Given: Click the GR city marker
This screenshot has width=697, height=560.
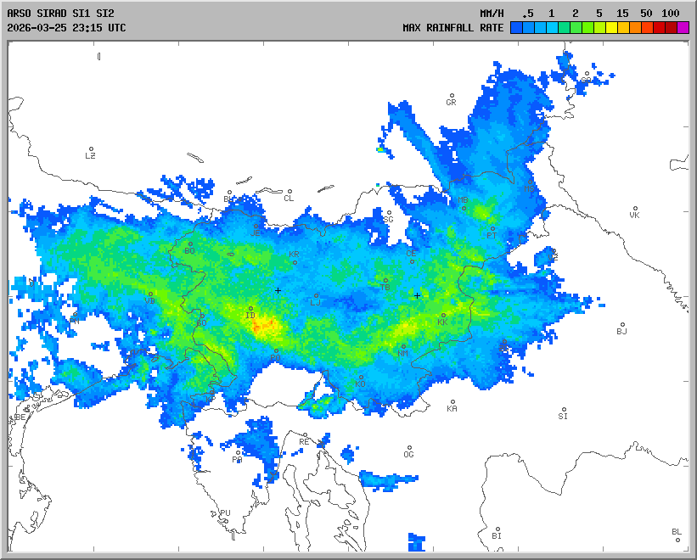Looking at the screenshot, I should pyautogui.click(x=452, y=96).
